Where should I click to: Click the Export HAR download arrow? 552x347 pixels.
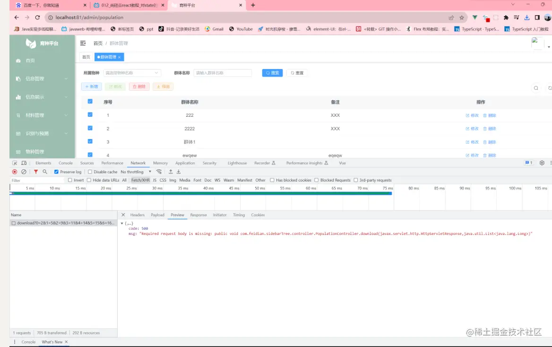179,172
